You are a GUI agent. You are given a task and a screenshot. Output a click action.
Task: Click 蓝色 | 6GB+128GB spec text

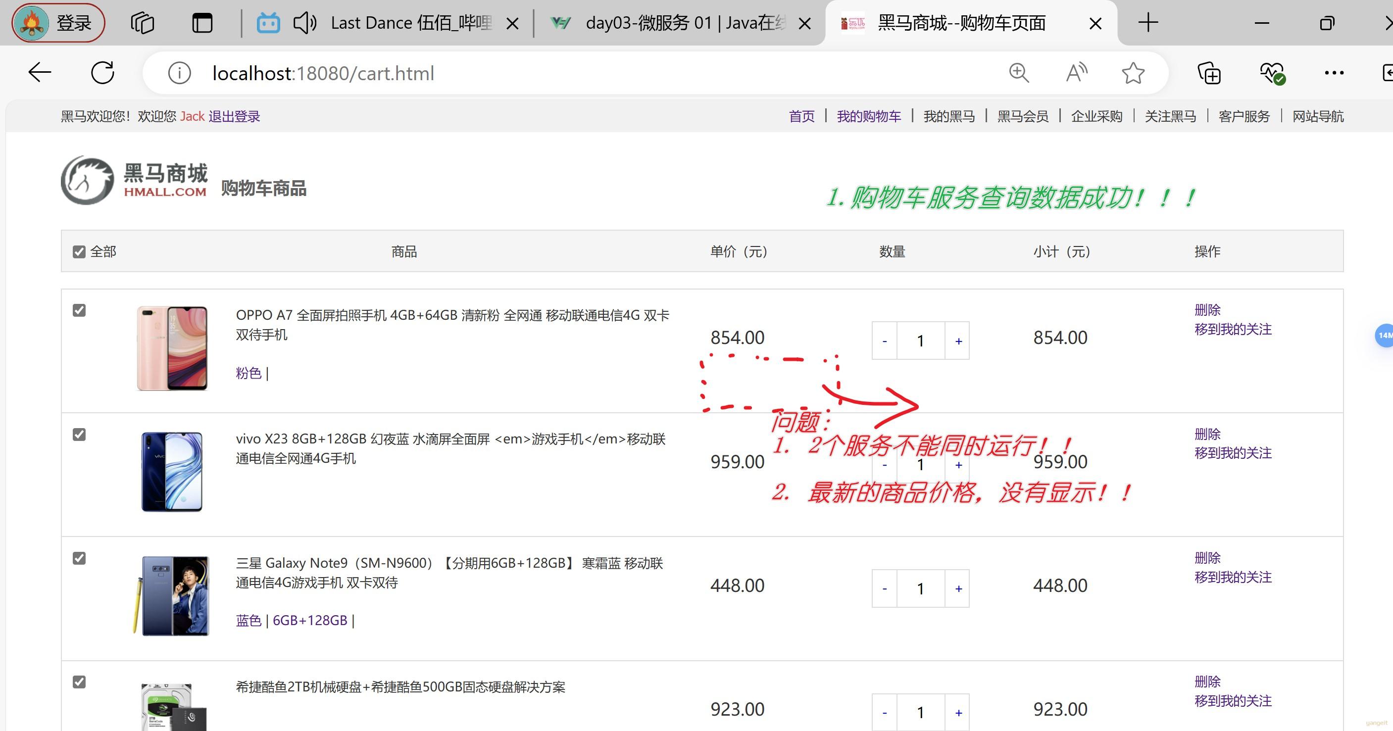pos(295,621)
